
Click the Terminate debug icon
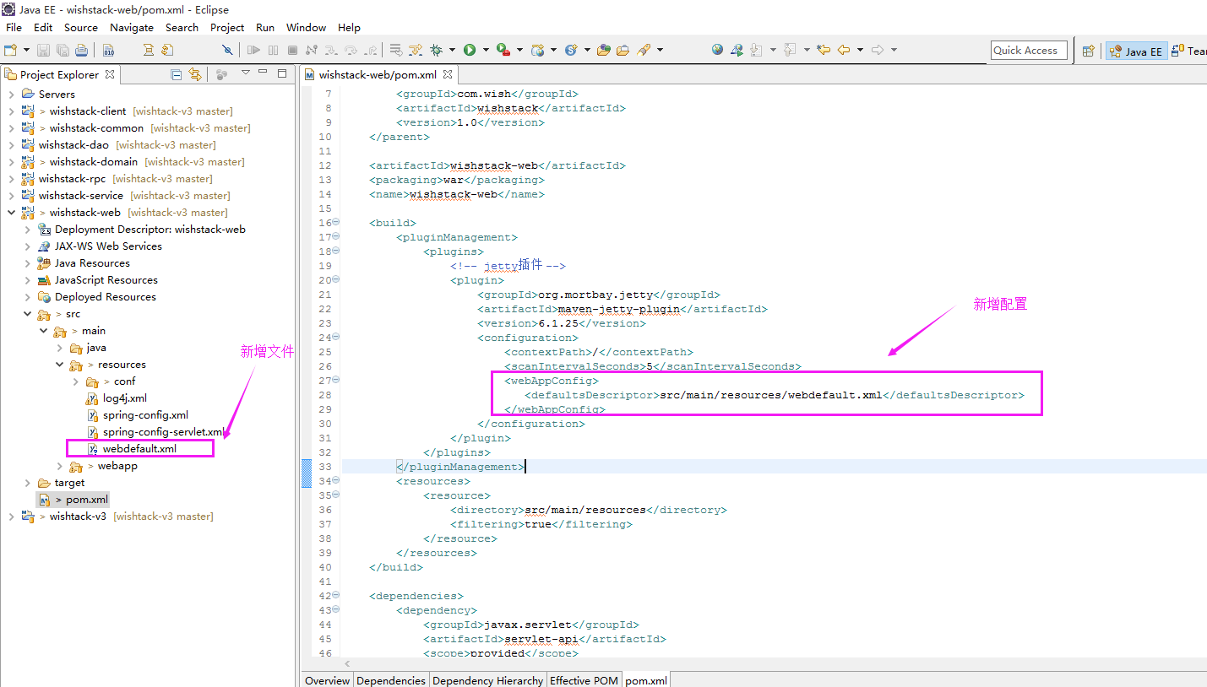tap(292, 50)
